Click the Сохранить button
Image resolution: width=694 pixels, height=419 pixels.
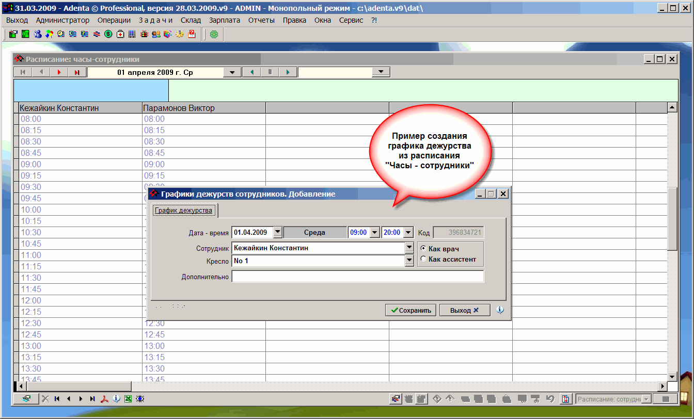coord(411,310)
